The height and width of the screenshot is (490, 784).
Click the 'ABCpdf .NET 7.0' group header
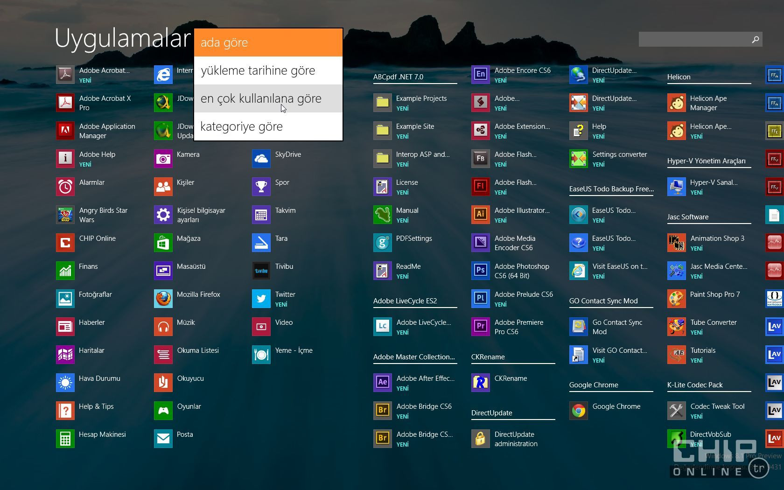(399, 77)
